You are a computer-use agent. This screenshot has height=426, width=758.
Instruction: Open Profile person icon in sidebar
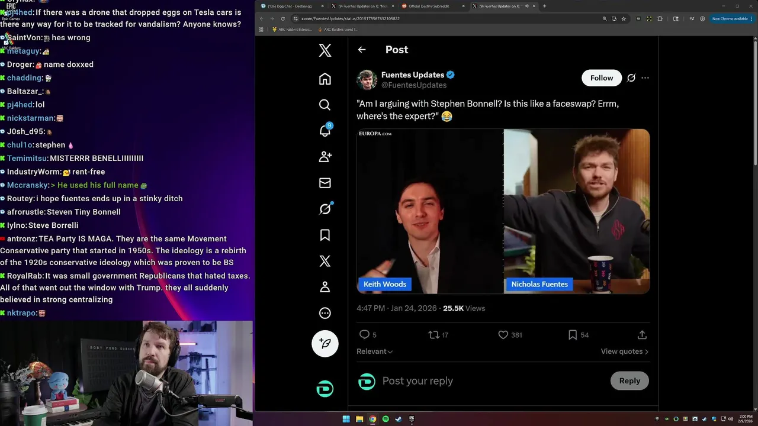point(325,287)
